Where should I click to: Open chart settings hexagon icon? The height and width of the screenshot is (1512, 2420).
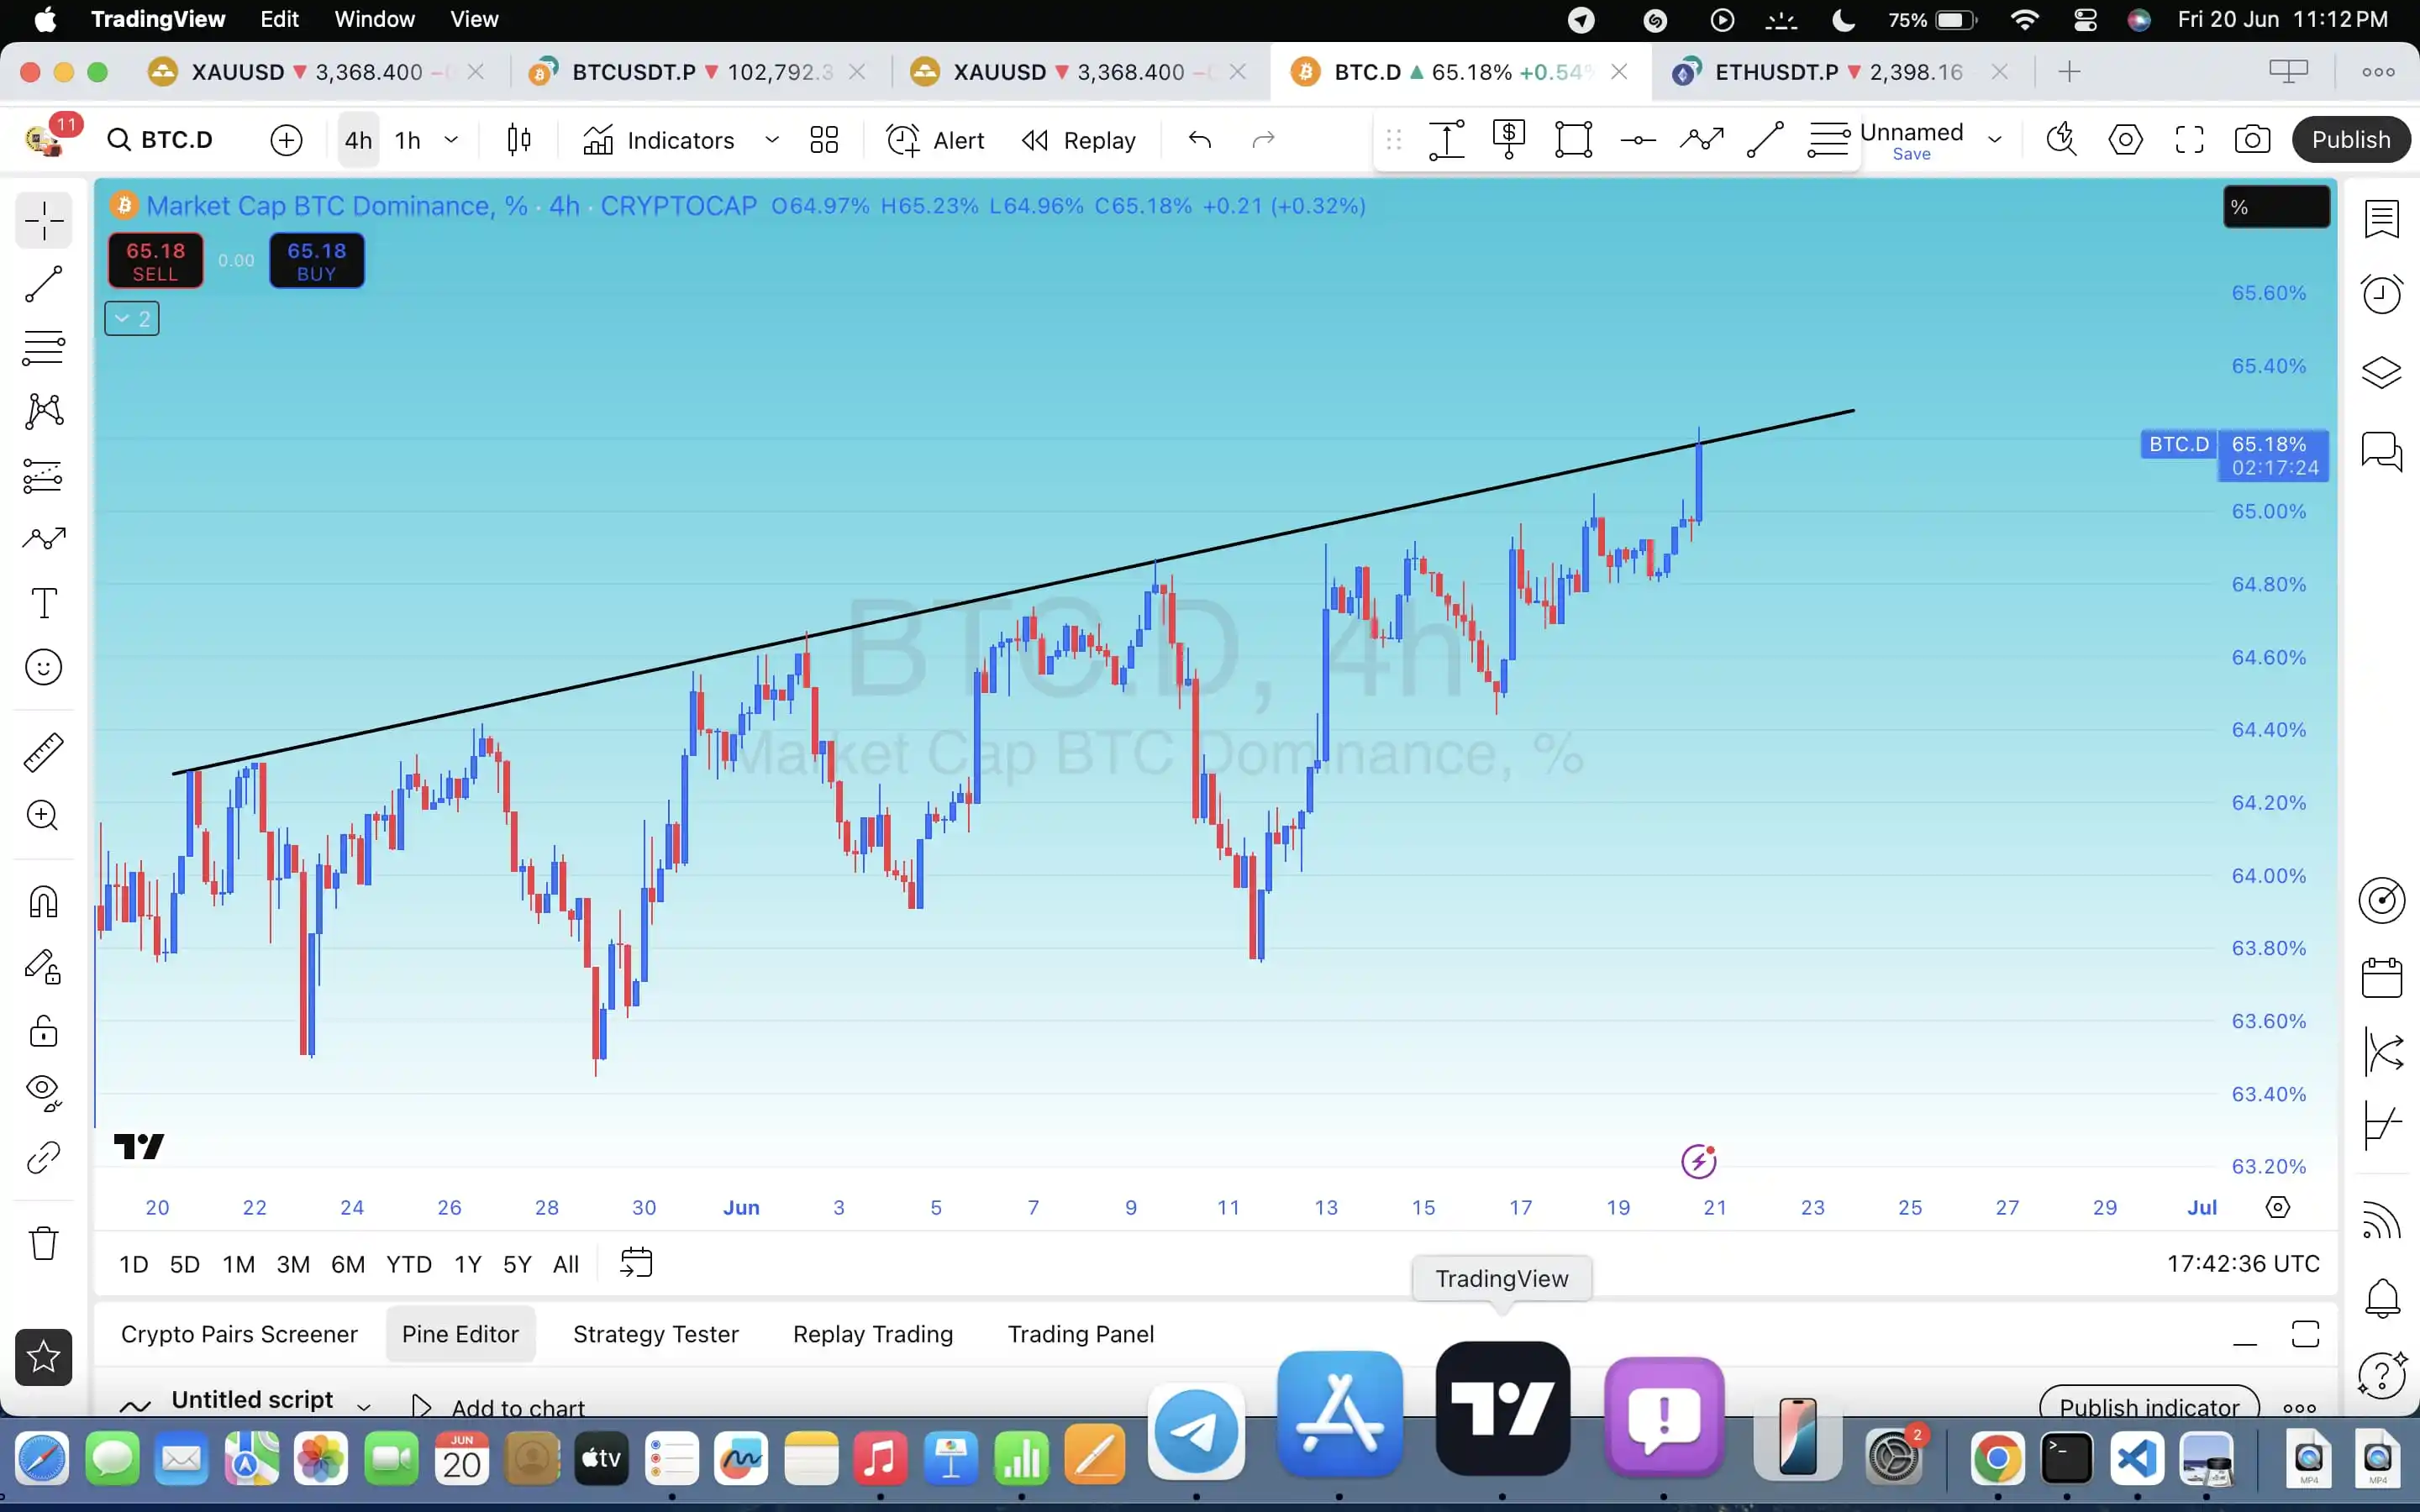pos(2125,140)
